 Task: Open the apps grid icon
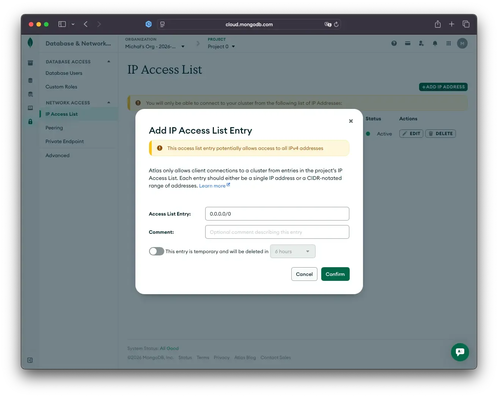(x=449, y=43)
